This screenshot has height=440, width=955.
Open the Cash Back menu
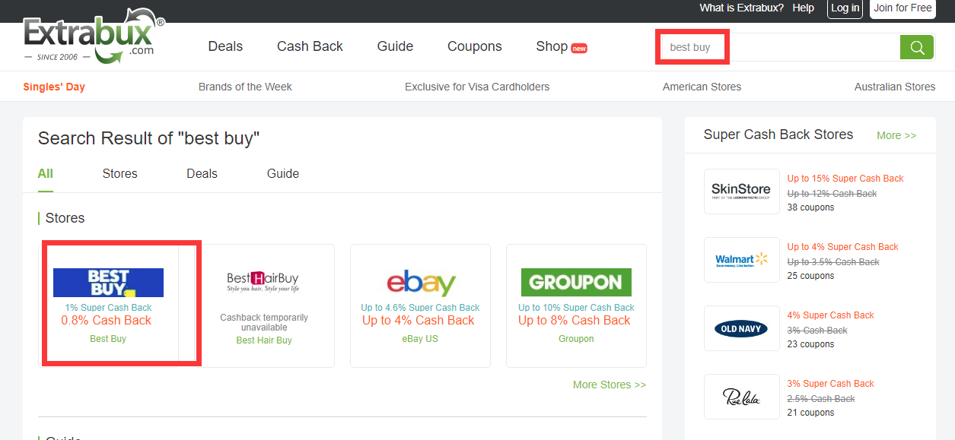(310, 46)
